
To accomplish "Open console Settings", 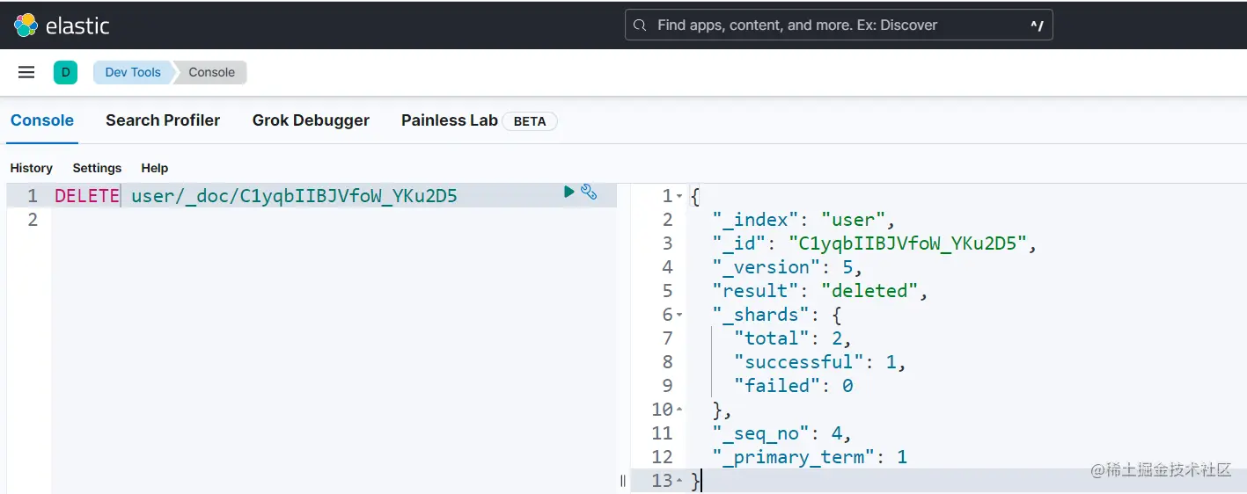I will 97,168.
